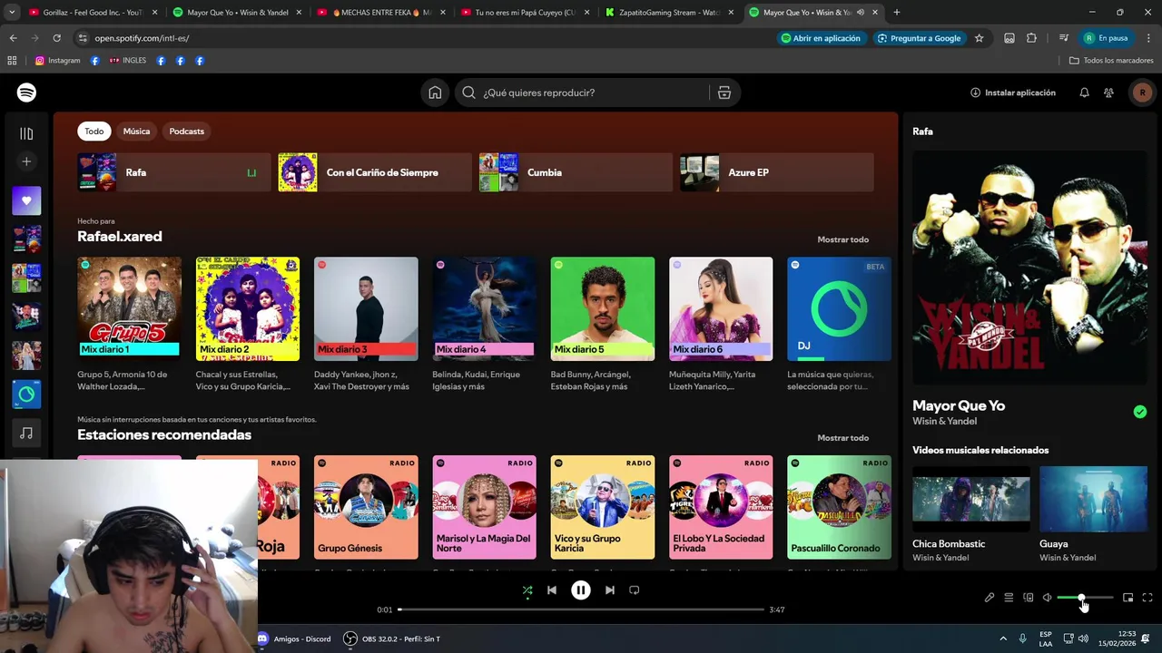Open the Chrome apps grid in bookmarks bar
Image resolution: width=1162 pixels, height=653 pixels.
12,61
